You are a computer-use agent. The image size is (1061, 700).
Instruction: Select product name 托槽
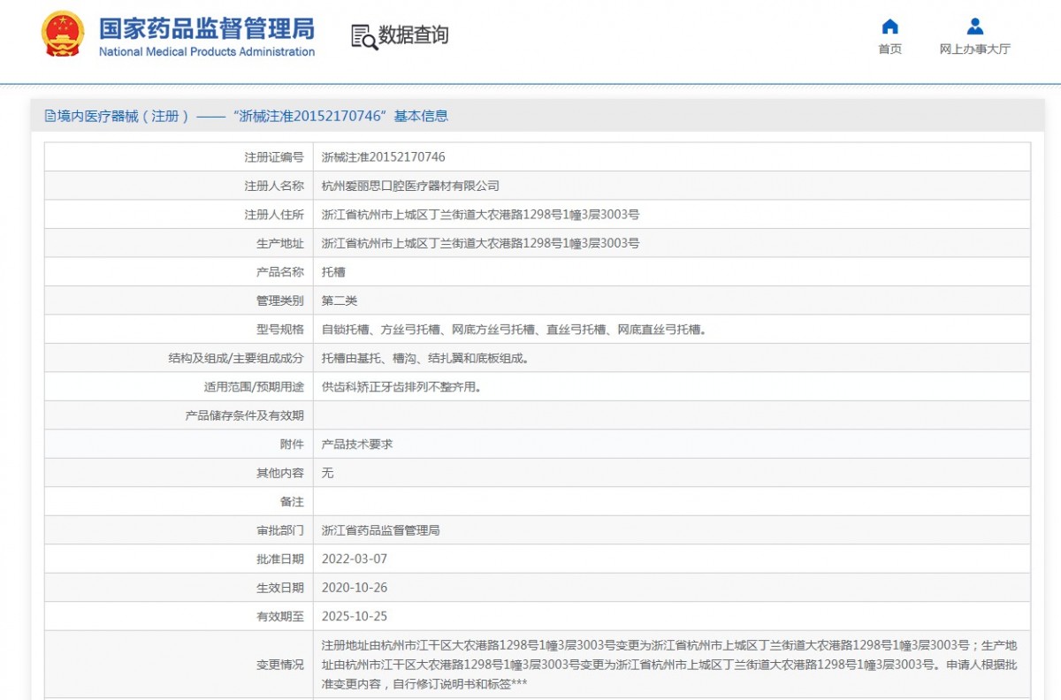click(333, 272)
